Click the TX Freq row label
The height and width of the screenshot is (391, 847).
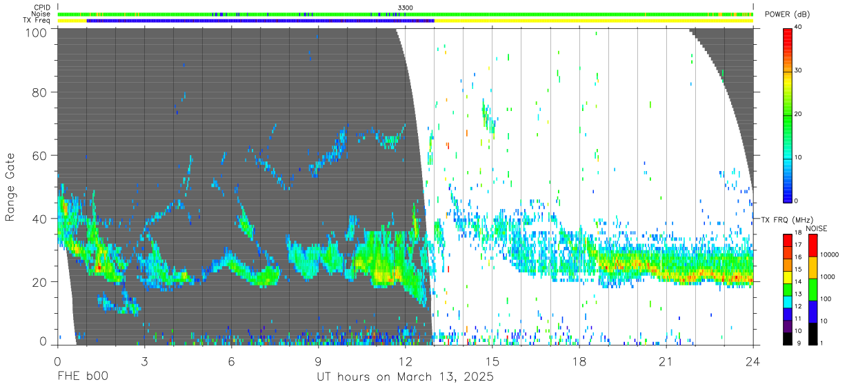(x=37, y=21)
